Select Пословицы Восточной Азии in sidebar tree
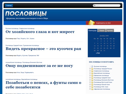 pyautogui.click(x=103, y=82)
